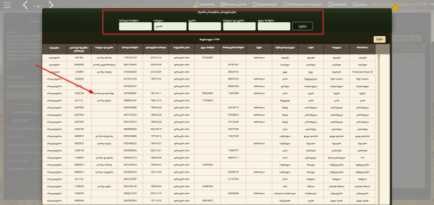The width and height of the screenshot is (434, 205).
Task: Click the date cell 2024-09-19
Action: tap(156, 129)
